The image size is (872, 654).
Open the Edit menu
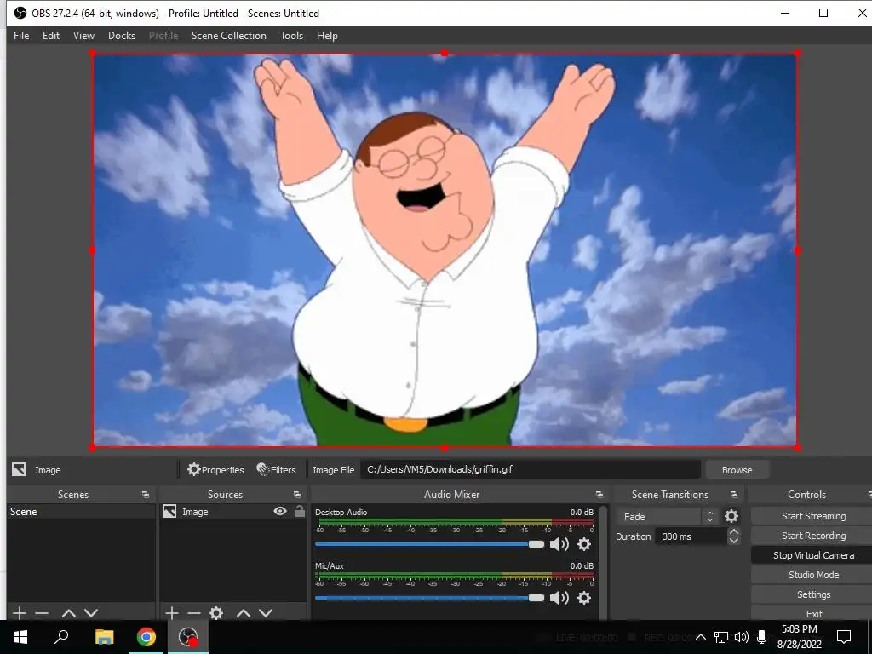[50, 36]
